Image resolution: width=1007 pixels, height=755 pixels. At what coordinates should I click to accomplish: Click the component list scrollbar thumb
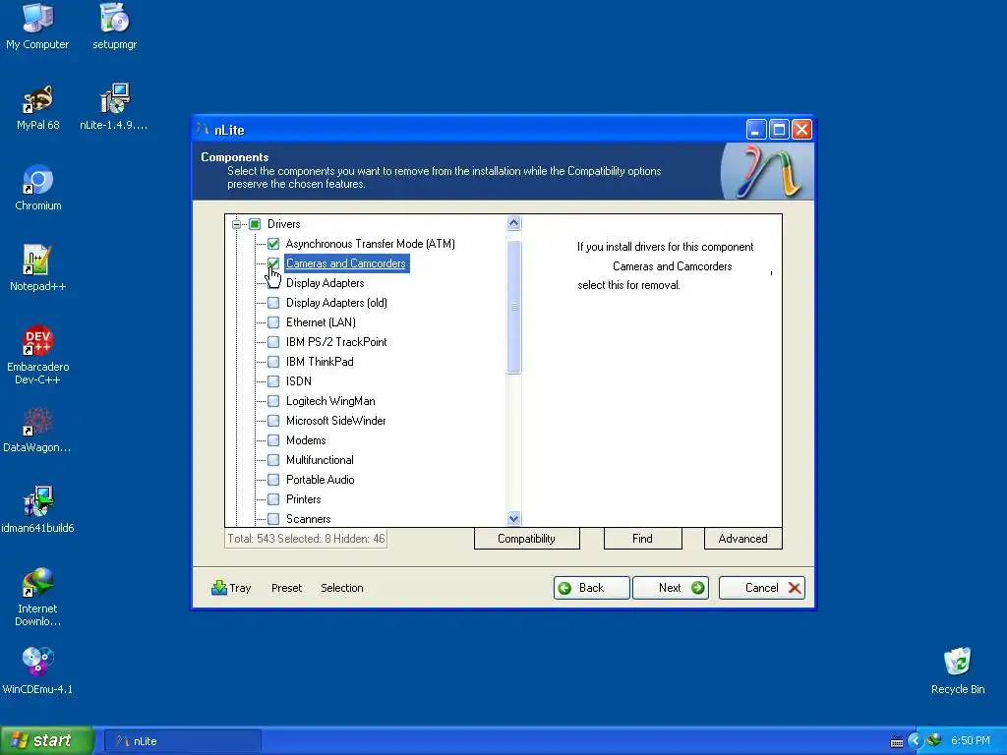(513, 307)
